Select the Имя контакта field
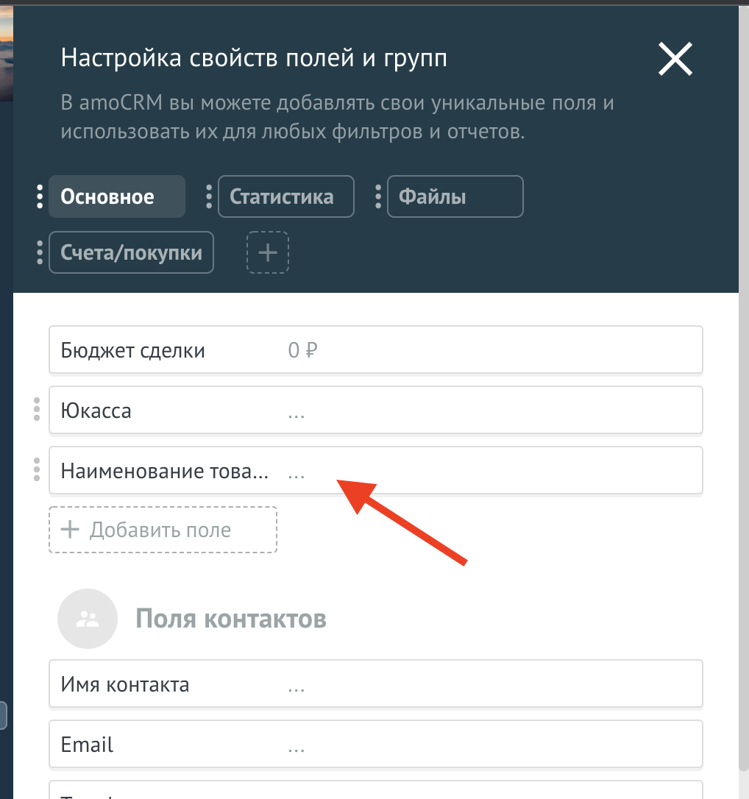The image size is (749, 799). pos(375,684)
